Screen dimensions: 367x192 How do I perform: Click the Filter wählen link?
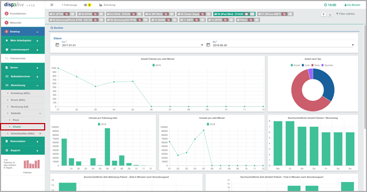pyautogui.click(x=346, y=14)
